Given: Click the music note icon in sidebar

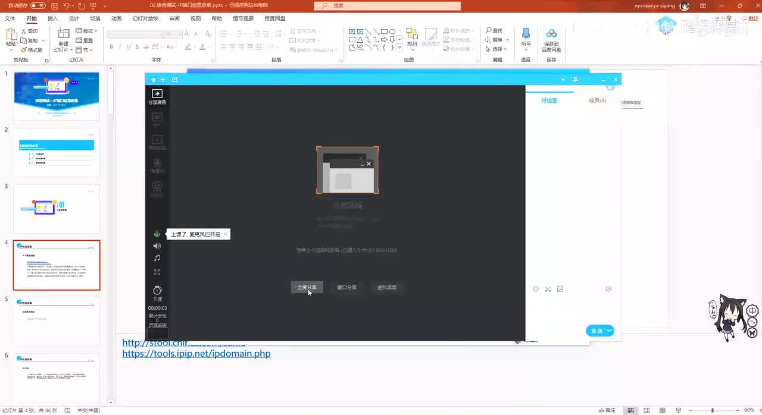Looking at the screenshot, I should point(157,258).
